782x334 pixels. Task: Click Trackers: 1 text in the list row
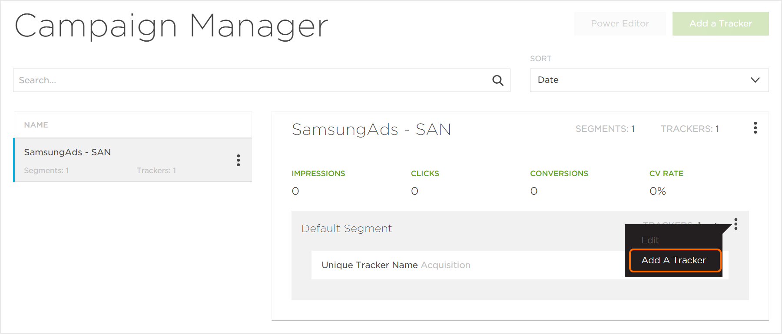click(x=156, y=170)
